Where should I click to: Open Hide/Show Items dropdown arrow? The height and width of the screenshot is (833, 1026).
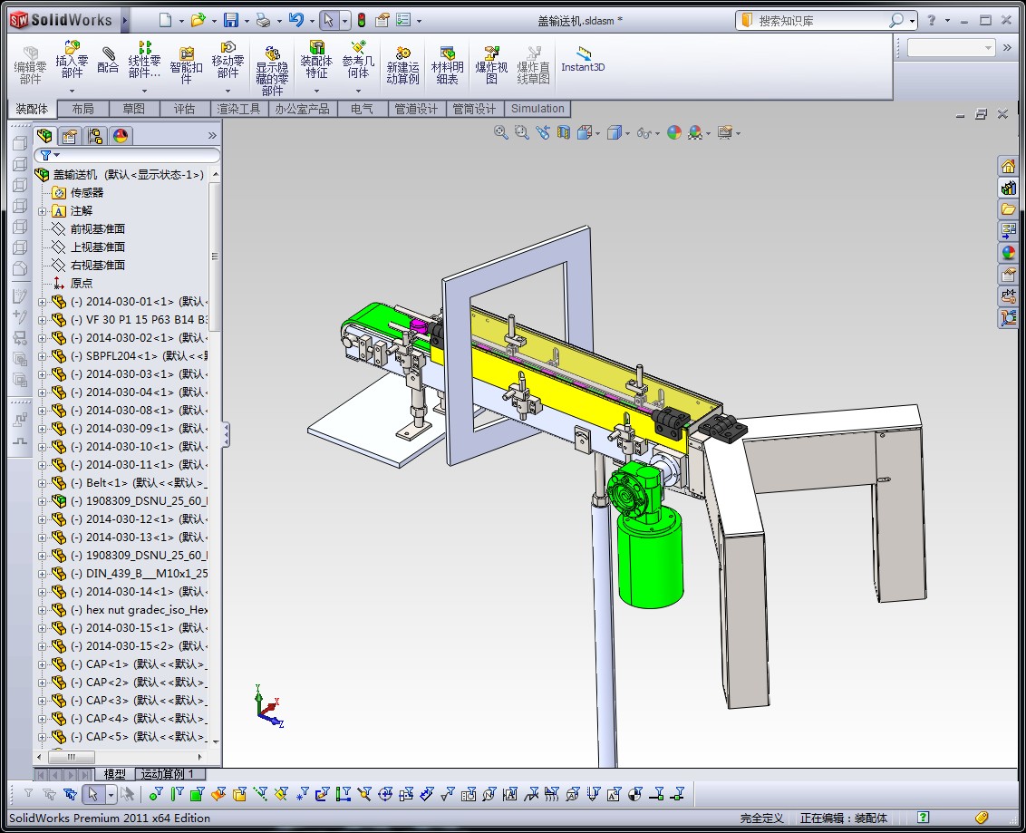(x=658, y=133)
